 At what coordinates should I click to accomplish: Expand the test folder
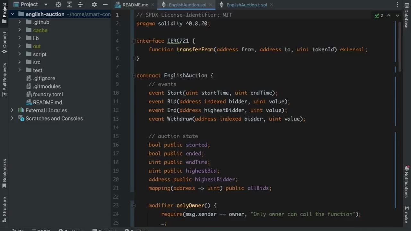20,70
